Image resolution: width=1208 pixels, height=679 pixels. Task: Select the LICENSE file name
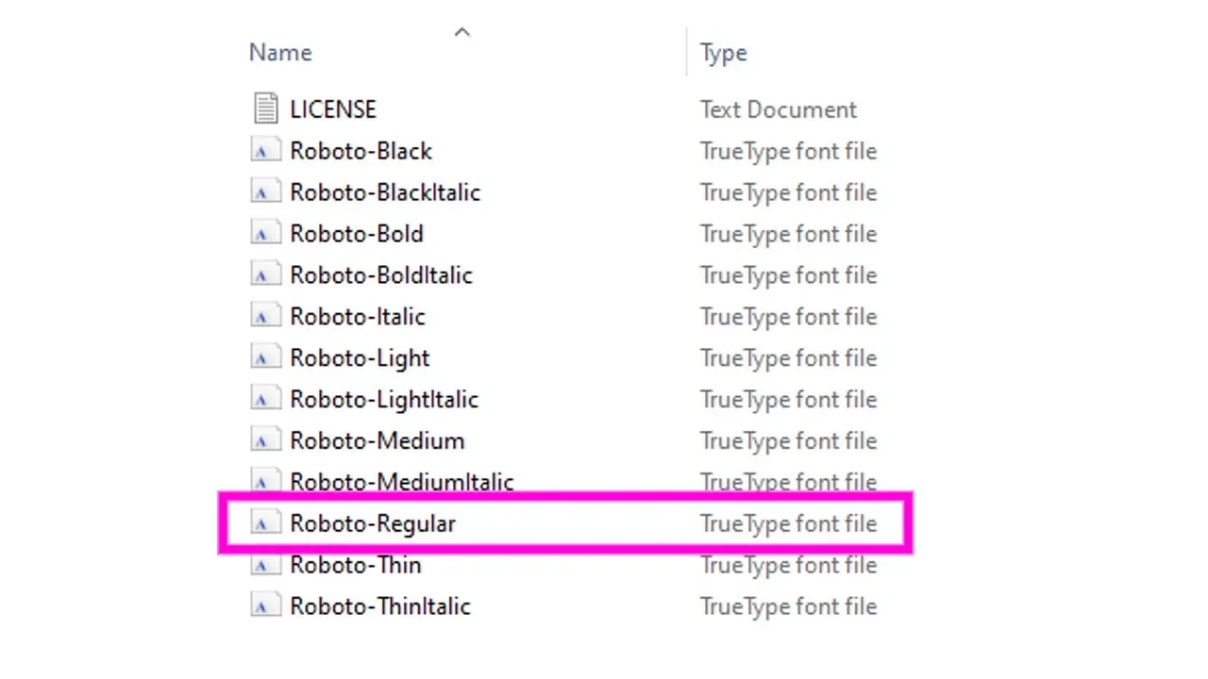click(333, 109)
